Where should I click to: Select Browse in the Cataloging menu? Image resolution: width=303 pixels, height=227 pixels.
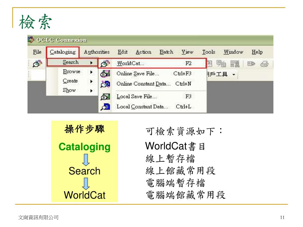point(72,72)
